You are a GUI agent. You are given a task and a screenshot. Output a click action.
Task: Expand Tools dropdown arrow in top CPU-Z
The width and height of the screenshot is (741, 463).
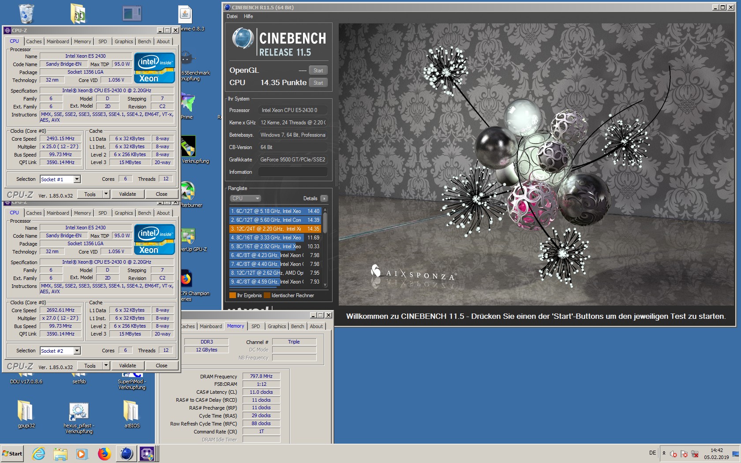[x=106, y=194]
